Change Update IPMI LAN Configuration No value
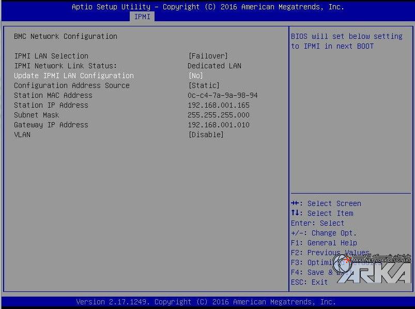The width and height of the screenshot is (415, 309). pyautogui.click(x=195, y=76)
